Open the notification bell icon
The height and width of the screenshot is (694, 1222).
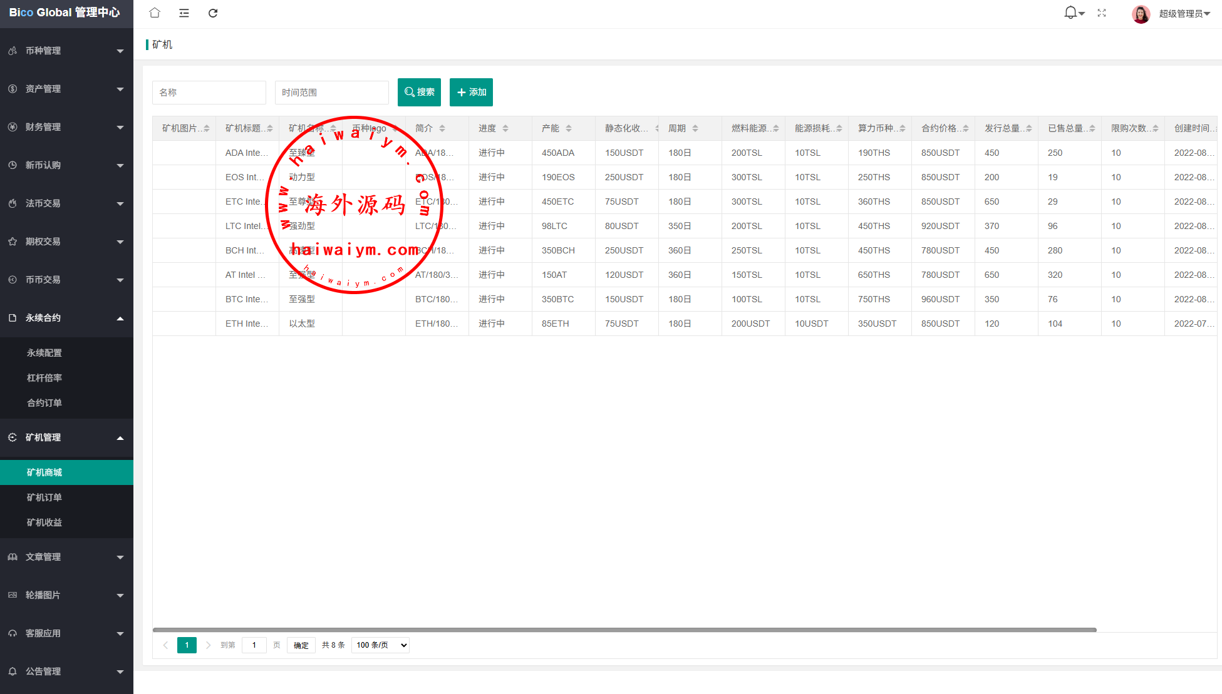click(x=1070, y=13)
